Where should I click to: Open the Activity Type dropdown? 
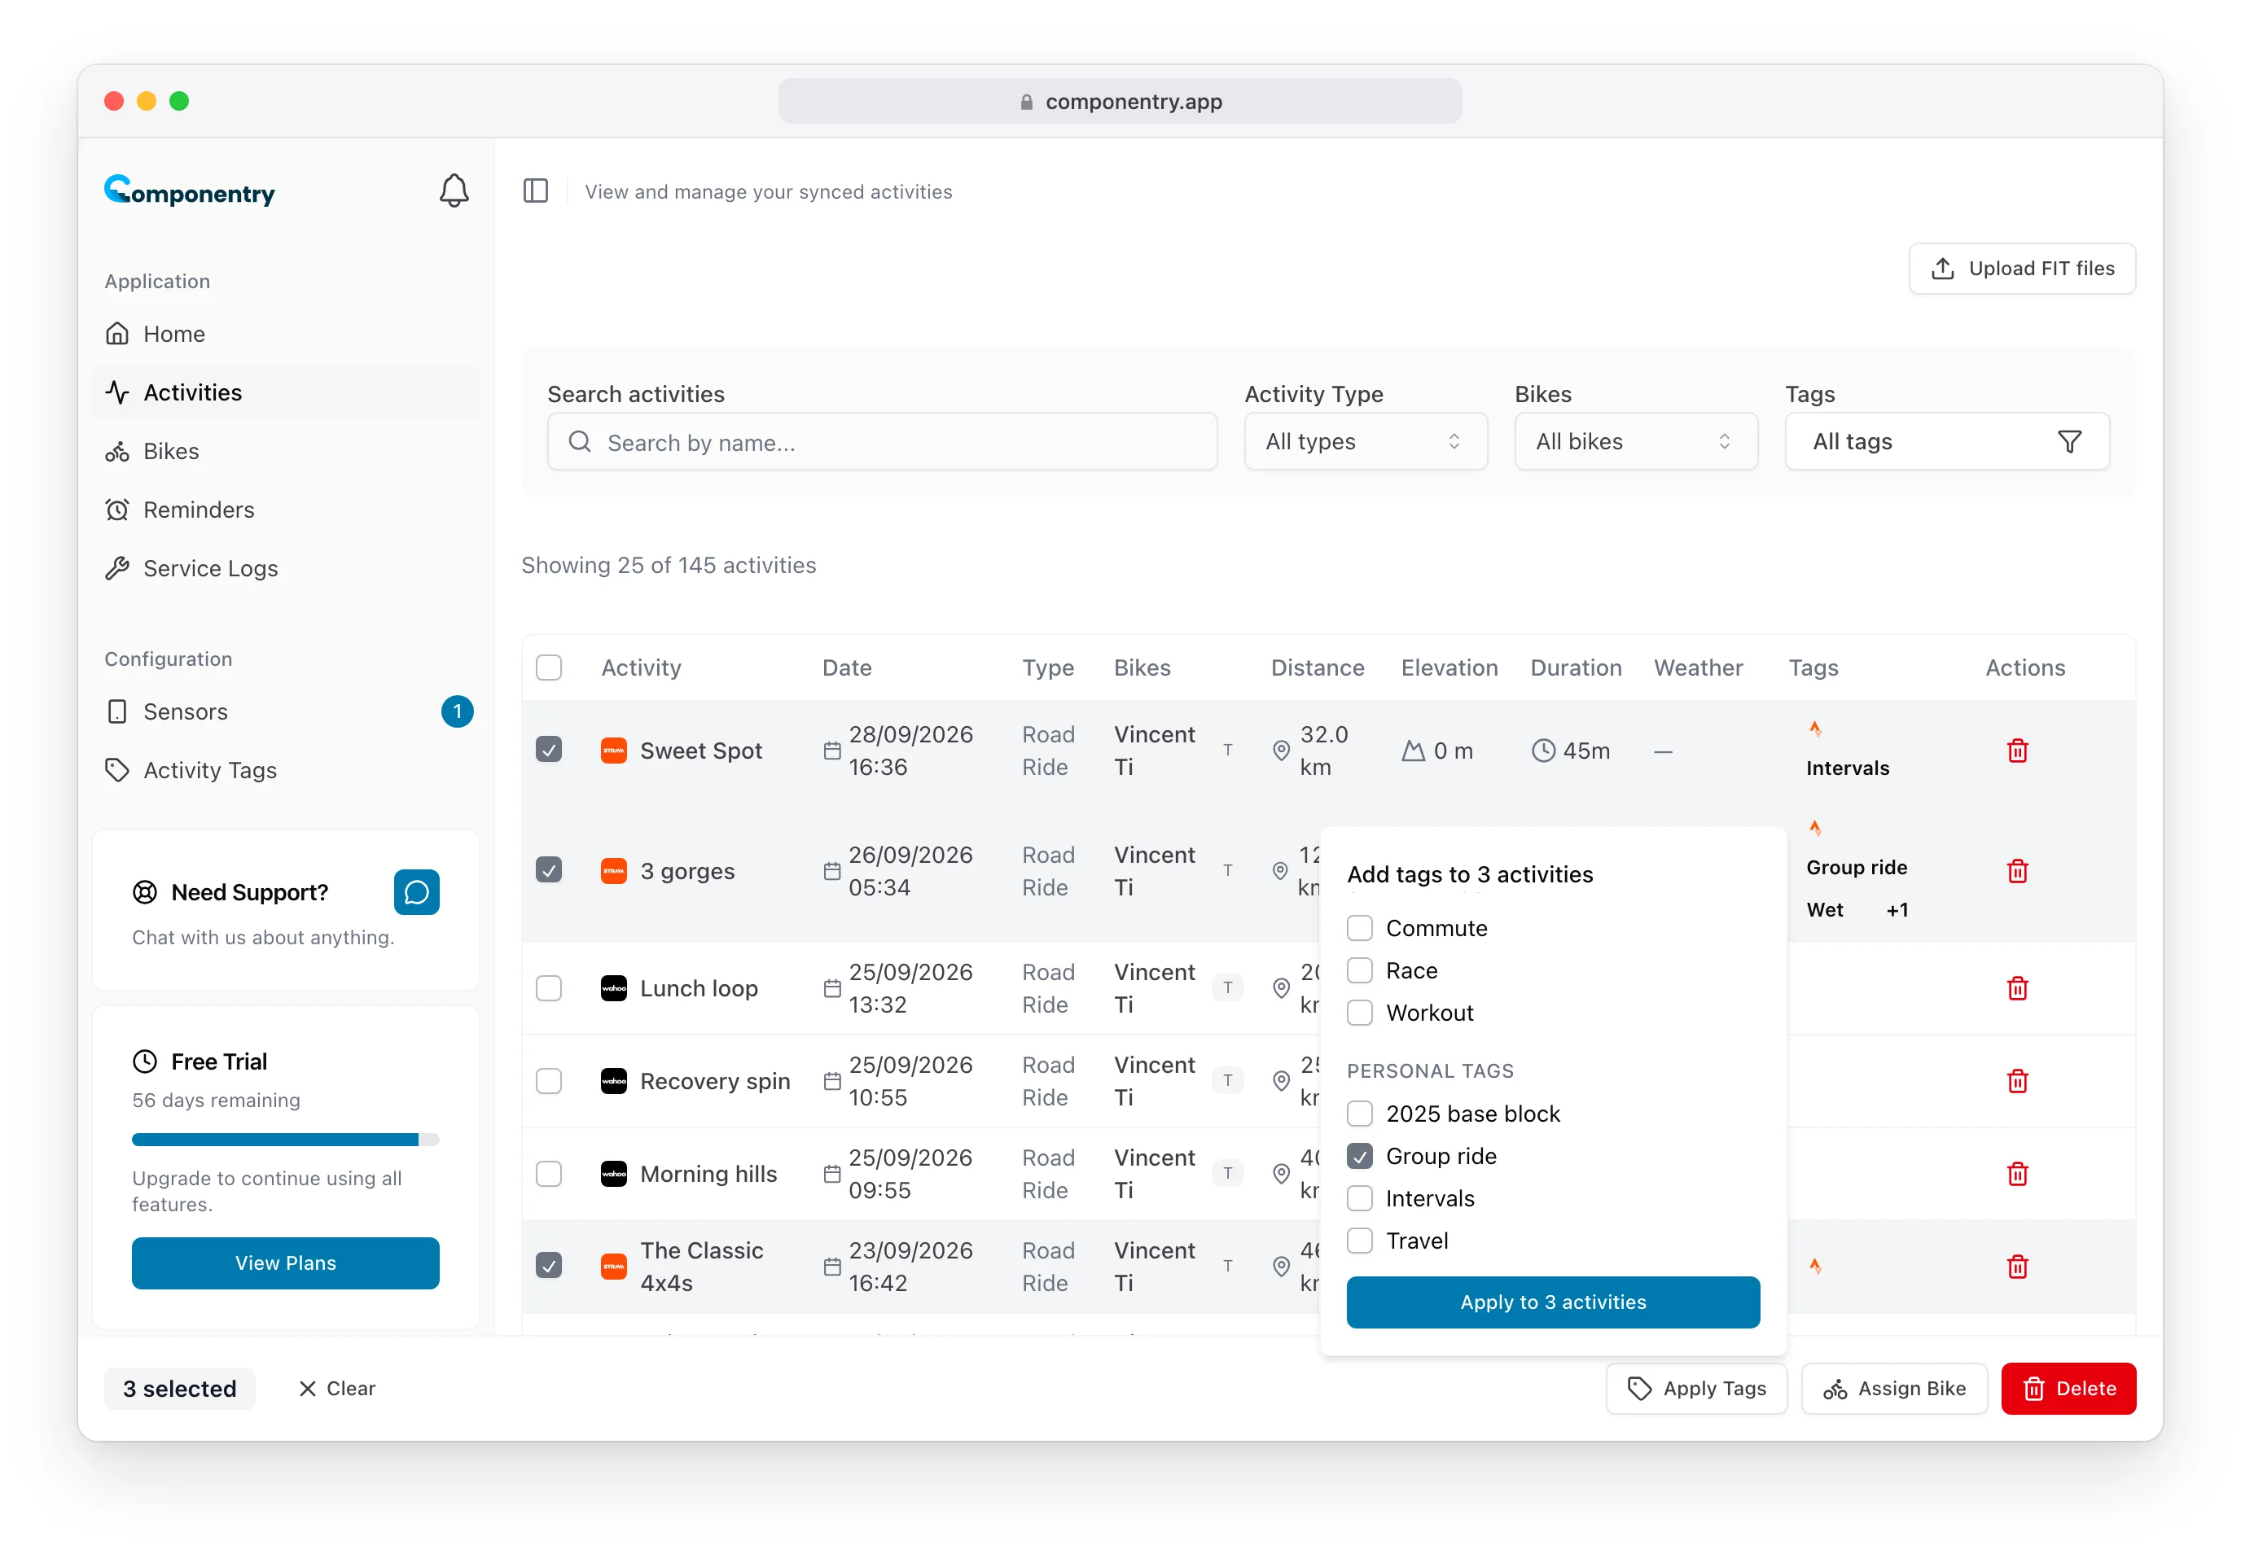point(1365,441)
